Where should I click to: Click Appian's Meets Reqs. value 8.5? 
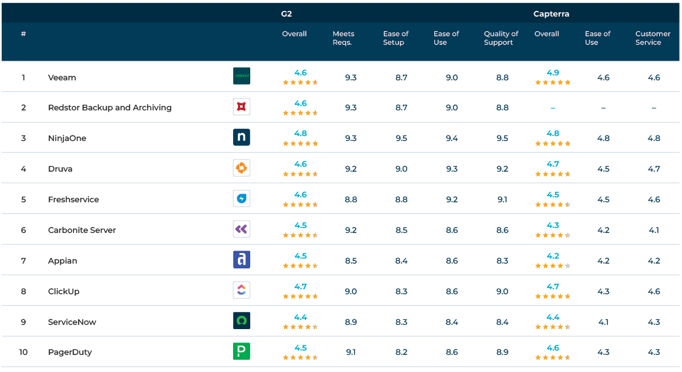351,260
